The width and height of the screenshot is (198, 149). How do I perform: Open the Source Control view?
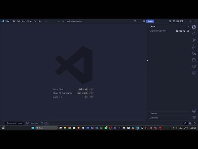click(x=194, y=40)
